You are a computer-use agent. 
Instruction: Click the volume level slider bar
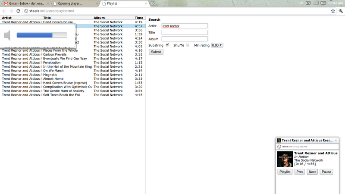coord(42,35)
